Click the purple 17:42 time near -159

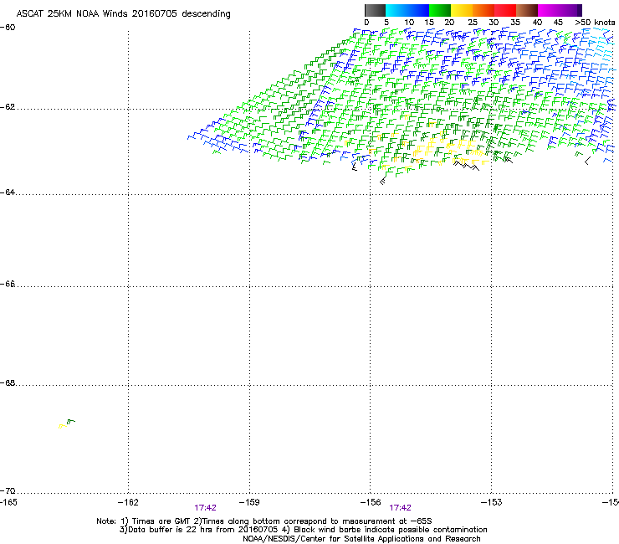pyautogui.click(x=205, y=508)
